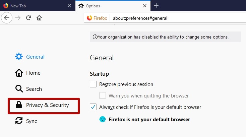The width and height of the screenshot is (246, 137).
Task: Reload the page with the refresh icon
Action: (x=28, y=18)
